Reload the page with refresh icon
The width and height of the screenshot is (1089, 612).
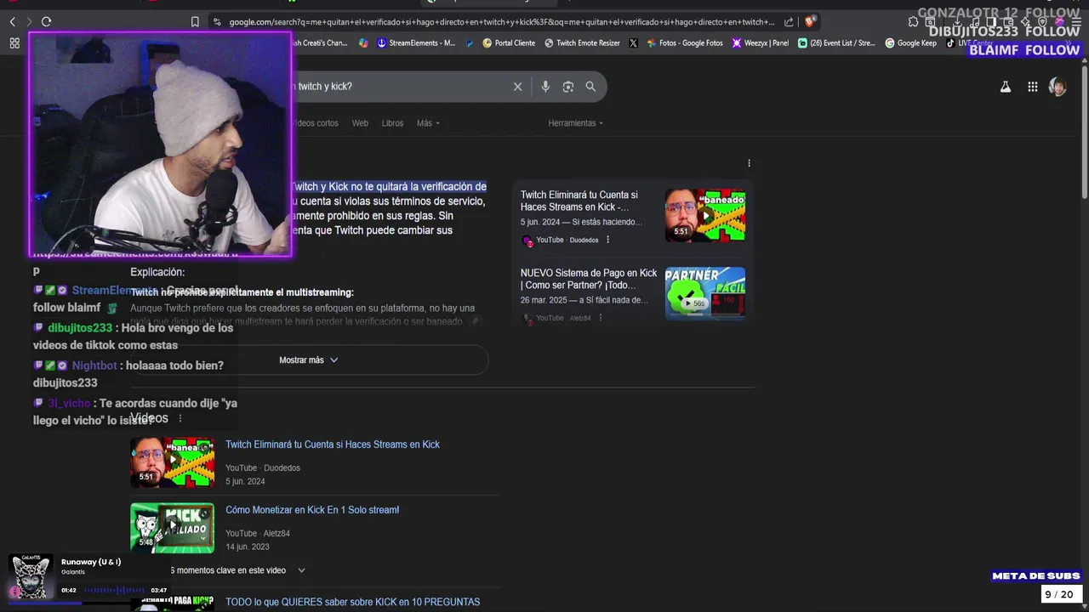click(46, 22)
